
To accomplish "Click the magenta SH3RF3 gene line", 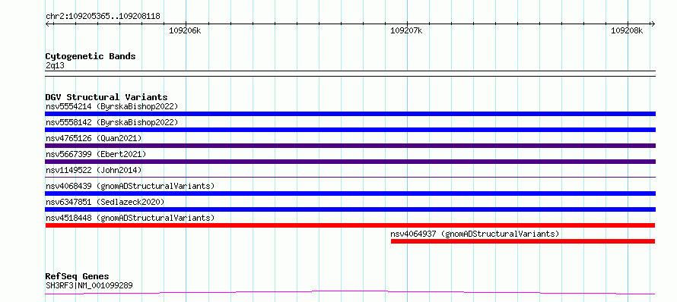I will pos(350,293).
